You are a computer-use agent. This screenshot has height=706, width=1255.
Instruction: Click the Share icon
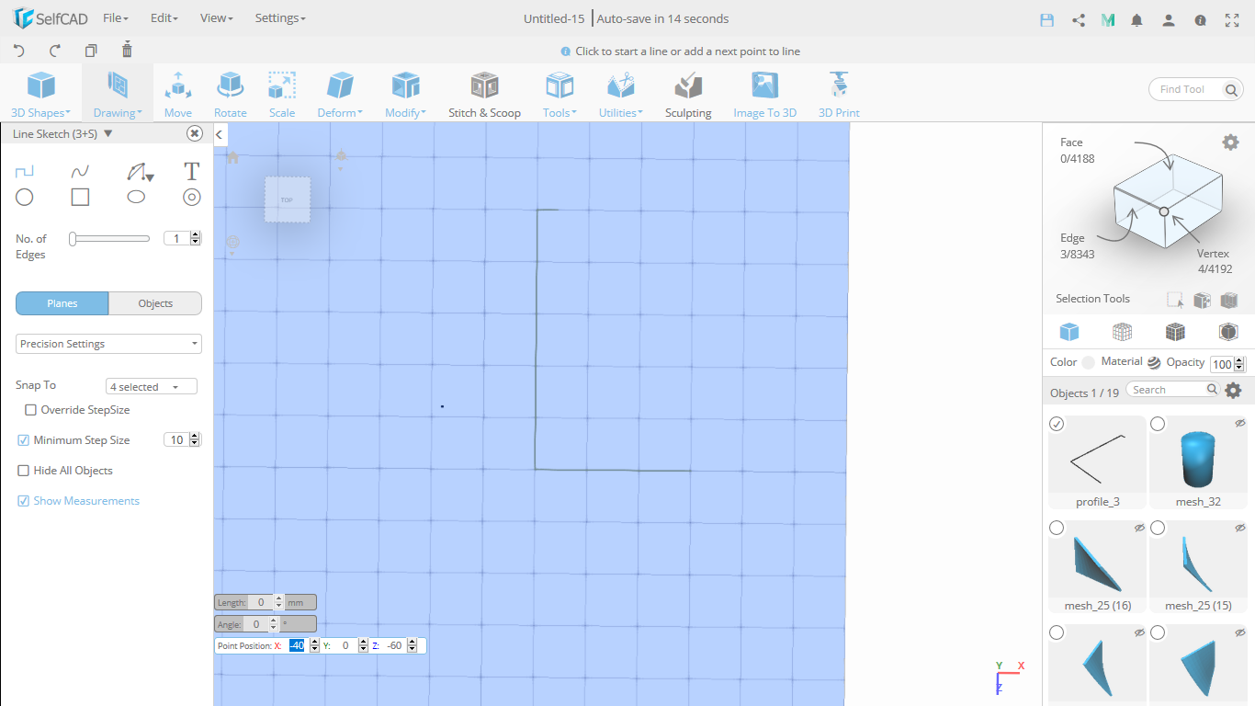point(1079,19)
